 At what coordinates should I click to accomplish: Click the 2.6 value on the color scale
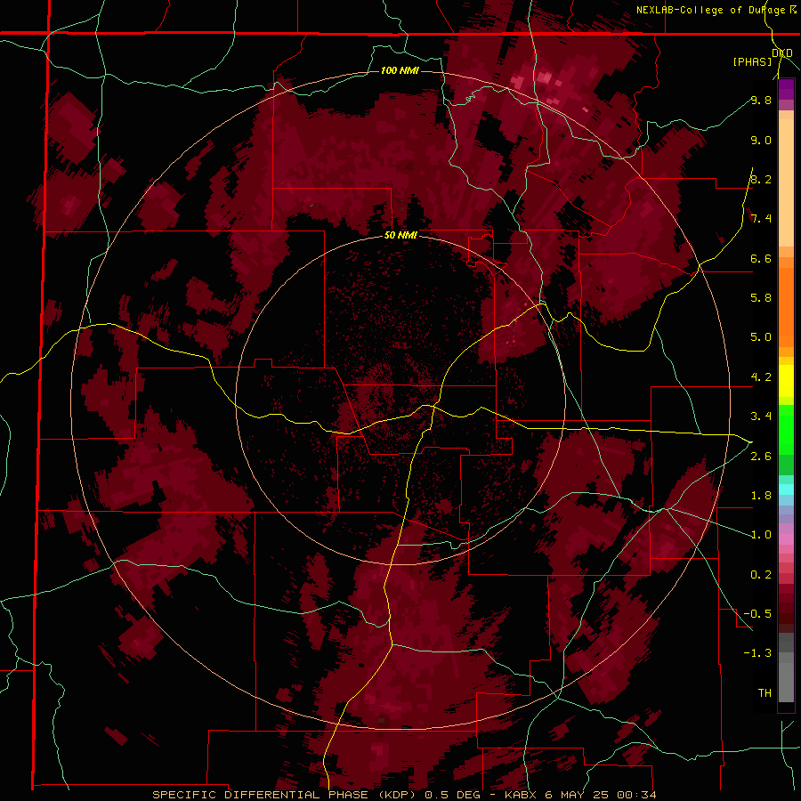coord(761,457)
